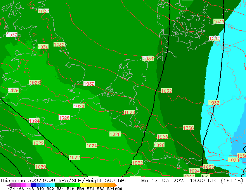Click the legend value 522
The width and height of the screenshot is (246, 190).
[x=50, y=188]
